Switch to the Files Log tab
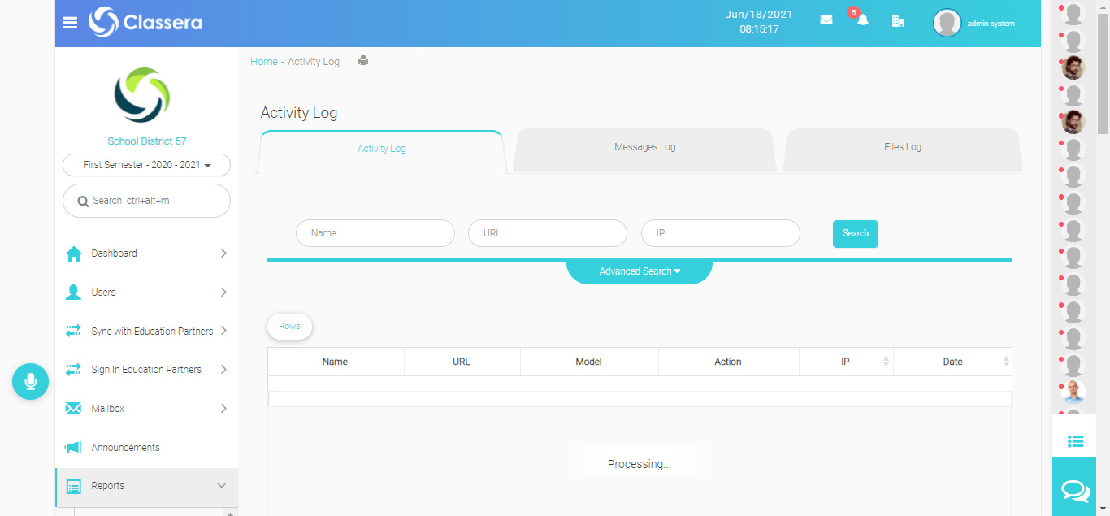This screenshot has width=1110, height=516. (902, 148)
